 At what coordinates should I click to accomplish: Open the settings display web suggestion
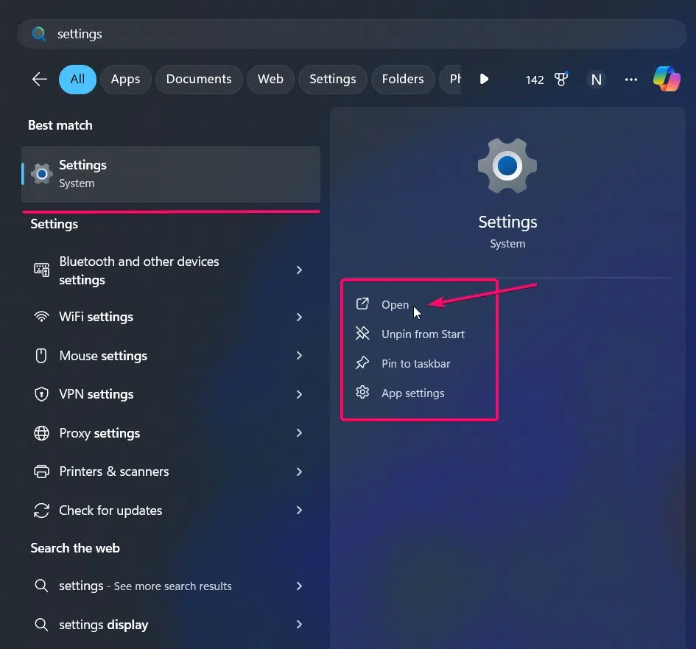click(171, 625)
